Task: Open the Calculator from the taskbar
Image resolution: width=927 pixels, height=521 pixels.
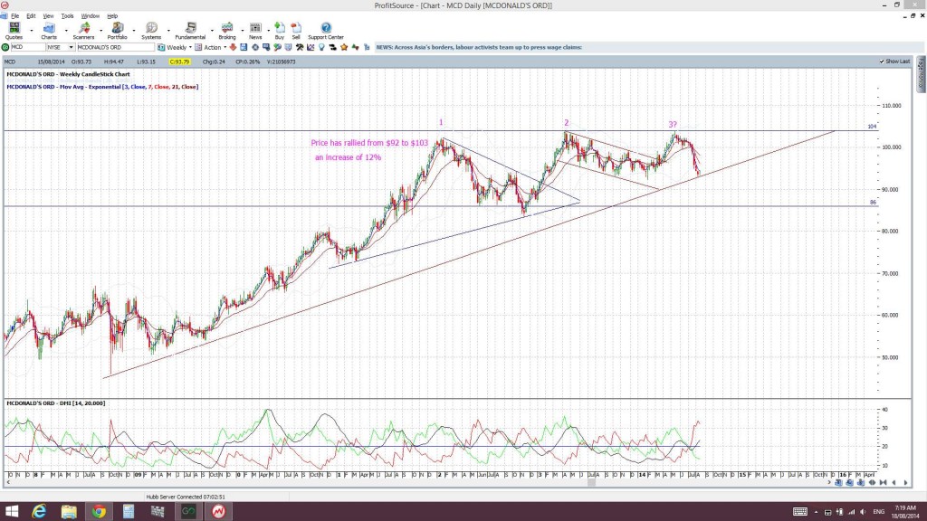Action: 129,511
